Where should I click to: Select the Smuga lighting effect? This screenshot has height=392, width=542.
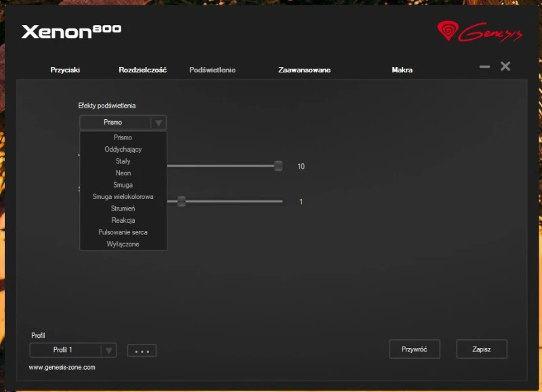(123, 185)
